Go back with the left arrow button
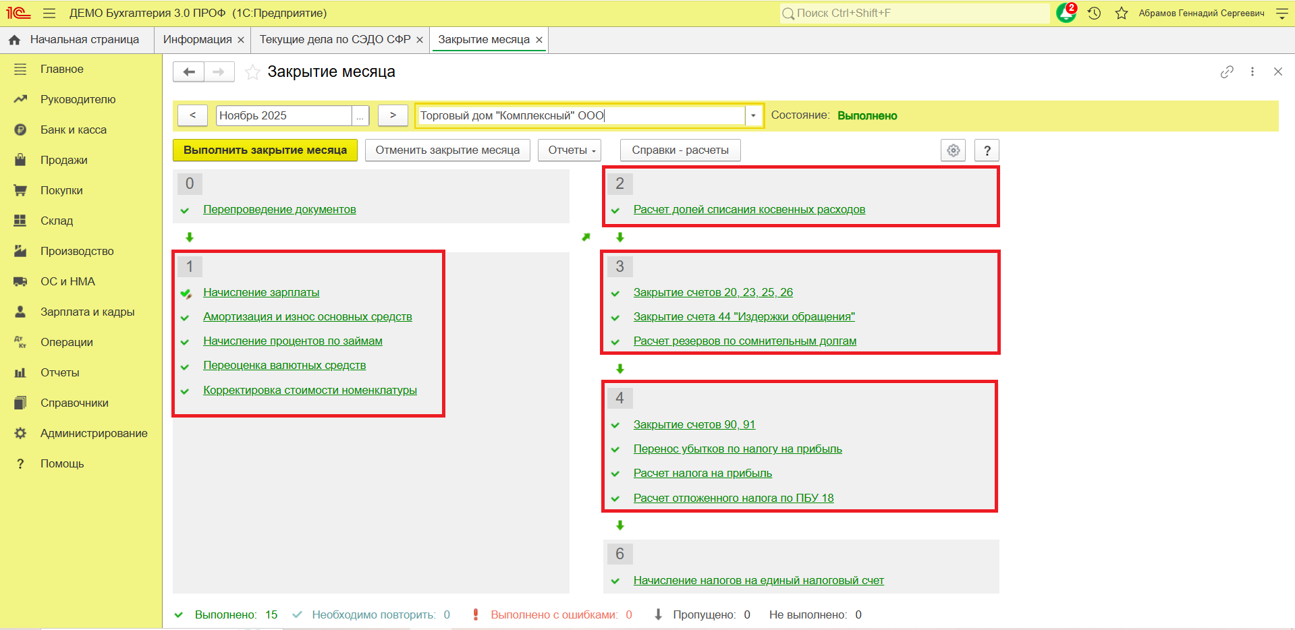1295x630 pixels. click(188, 71)
